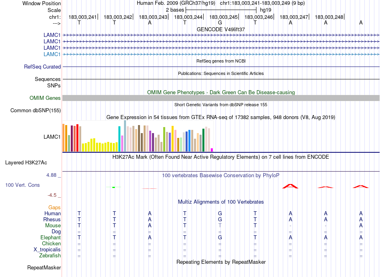Click the dark green GTEx expression bar
Viewport: 380px width, 277px height.
[203, 140]
